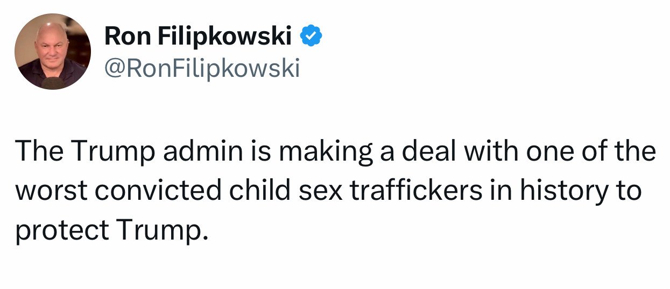Open the Ron Filipkowski display name

[198, 36]
